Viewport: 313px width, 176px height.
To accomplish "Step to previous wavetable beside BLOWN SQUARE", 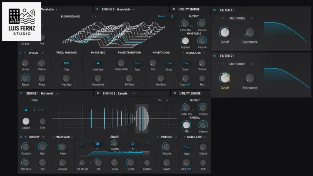I will 92,17.
